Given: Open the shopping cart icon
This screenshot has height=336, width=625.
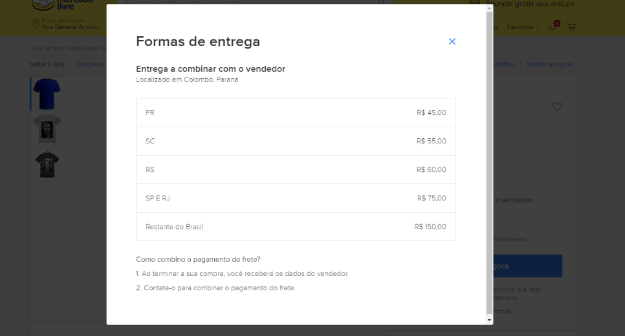Looking at the screenshot, I should (571, 26).
